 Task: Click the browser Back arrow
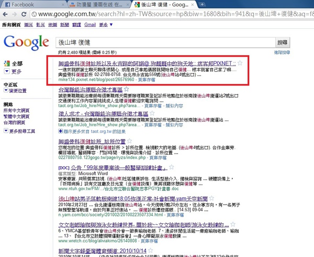point(5,14)
